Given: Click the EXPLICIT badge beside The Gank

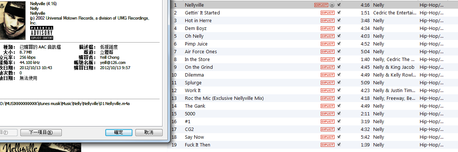Looking at the screenshot, I should coord(327,106).
